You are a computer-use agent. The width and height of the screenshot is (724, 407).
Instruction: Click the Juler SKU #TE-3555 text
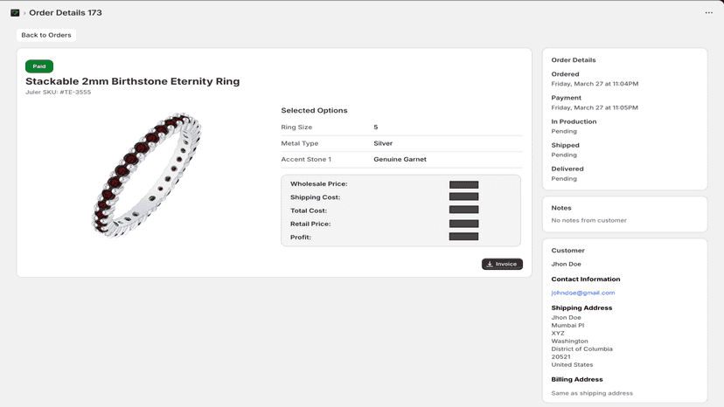pyautogui.click(x=59, y=93)
